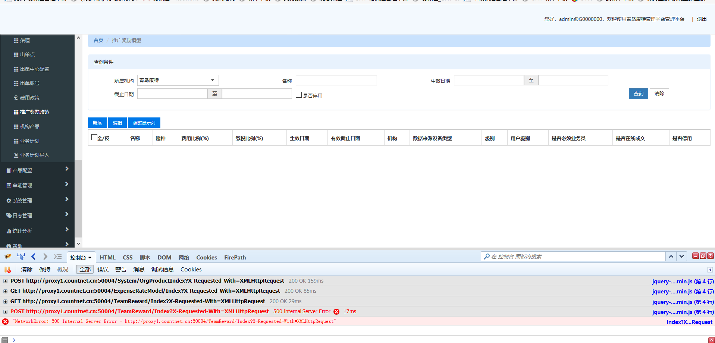Expand the 单证管理 menu chevron
The height and width of the screenshot is (343, 715).
point(67,184)
